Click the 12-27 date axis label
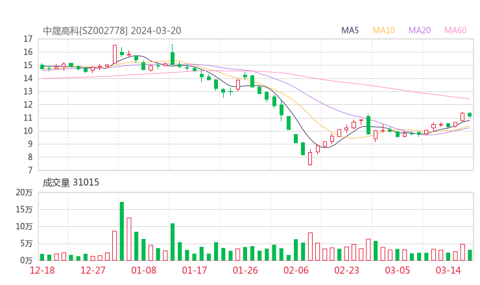This screenshot has width=480, height=285. (x=93, y=270)
